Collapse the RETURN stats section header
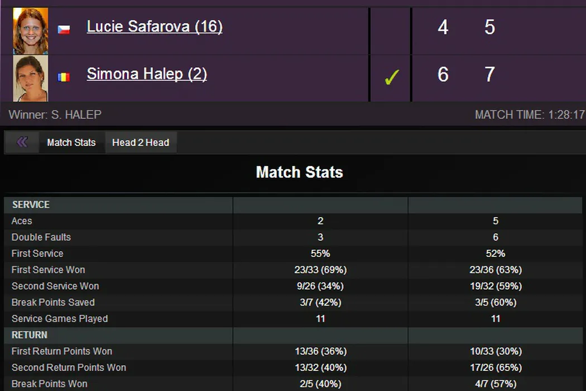This screenshot has height=391, width=586. coord(30,335)
